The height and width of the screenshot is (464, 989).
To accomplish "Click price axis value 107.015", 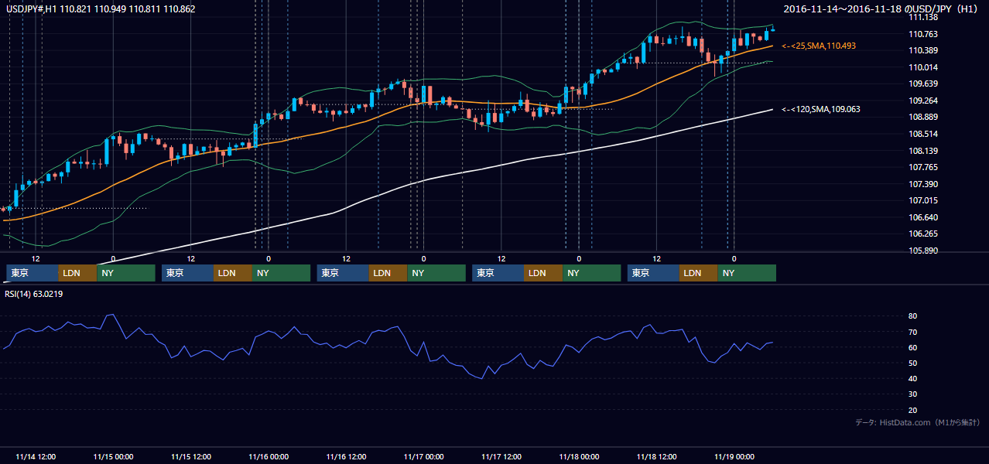I will tap(924, 200).
